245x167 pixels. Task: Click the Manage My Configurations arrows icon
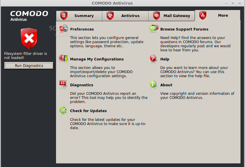[x=63, y=58]
